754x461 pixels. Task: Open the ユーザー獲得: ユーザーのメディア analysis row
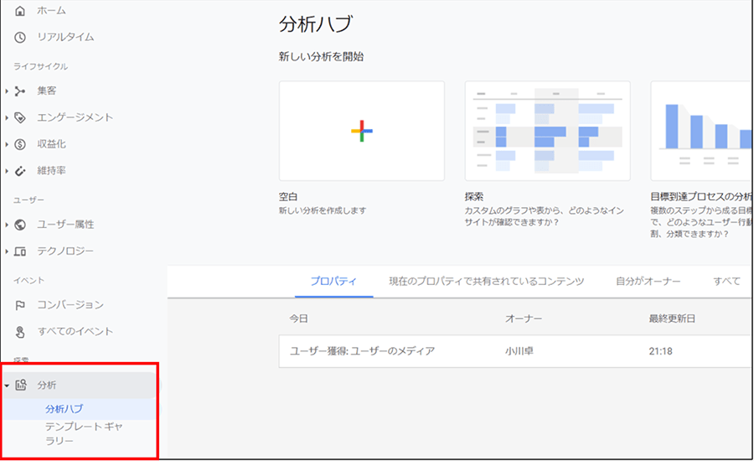pyautogui.click(x=362, y=350)
